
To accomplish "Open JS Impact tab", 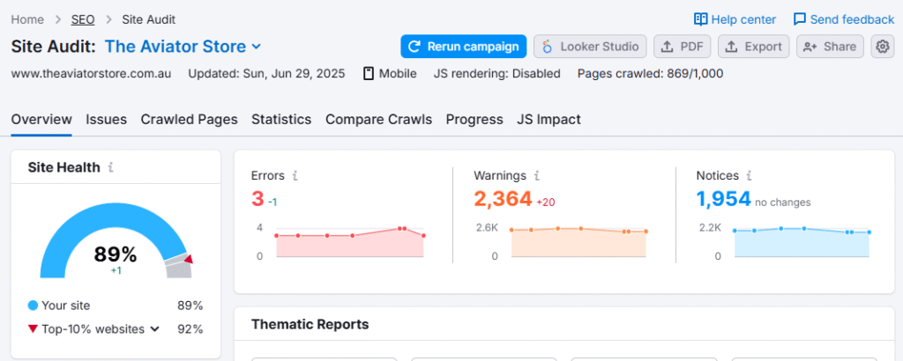I will click(x=549, y=120).
